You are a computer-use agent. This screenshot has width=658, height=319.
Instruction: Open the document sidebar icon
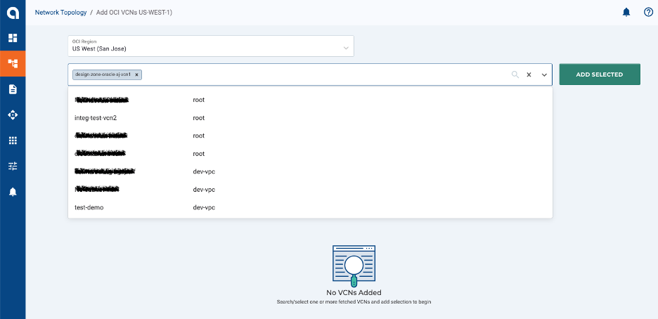point(13,89)
